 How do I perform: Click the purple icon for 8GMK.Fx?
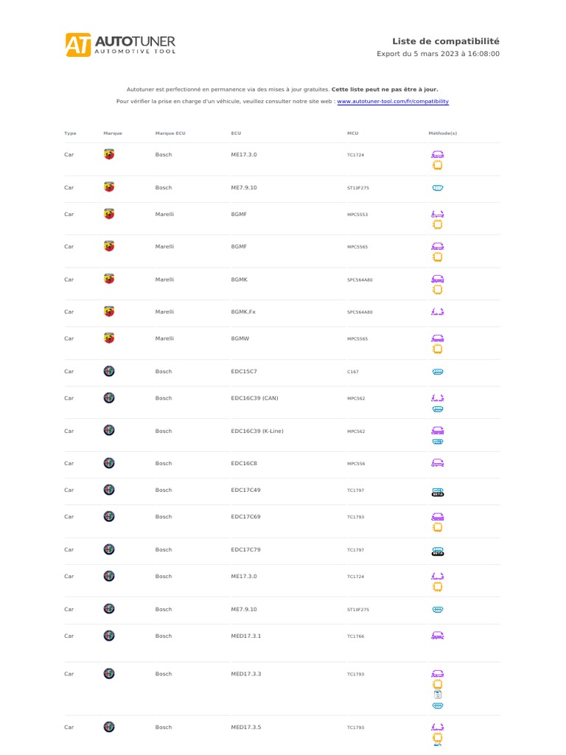pyautogui.click(x=437, y=312)
